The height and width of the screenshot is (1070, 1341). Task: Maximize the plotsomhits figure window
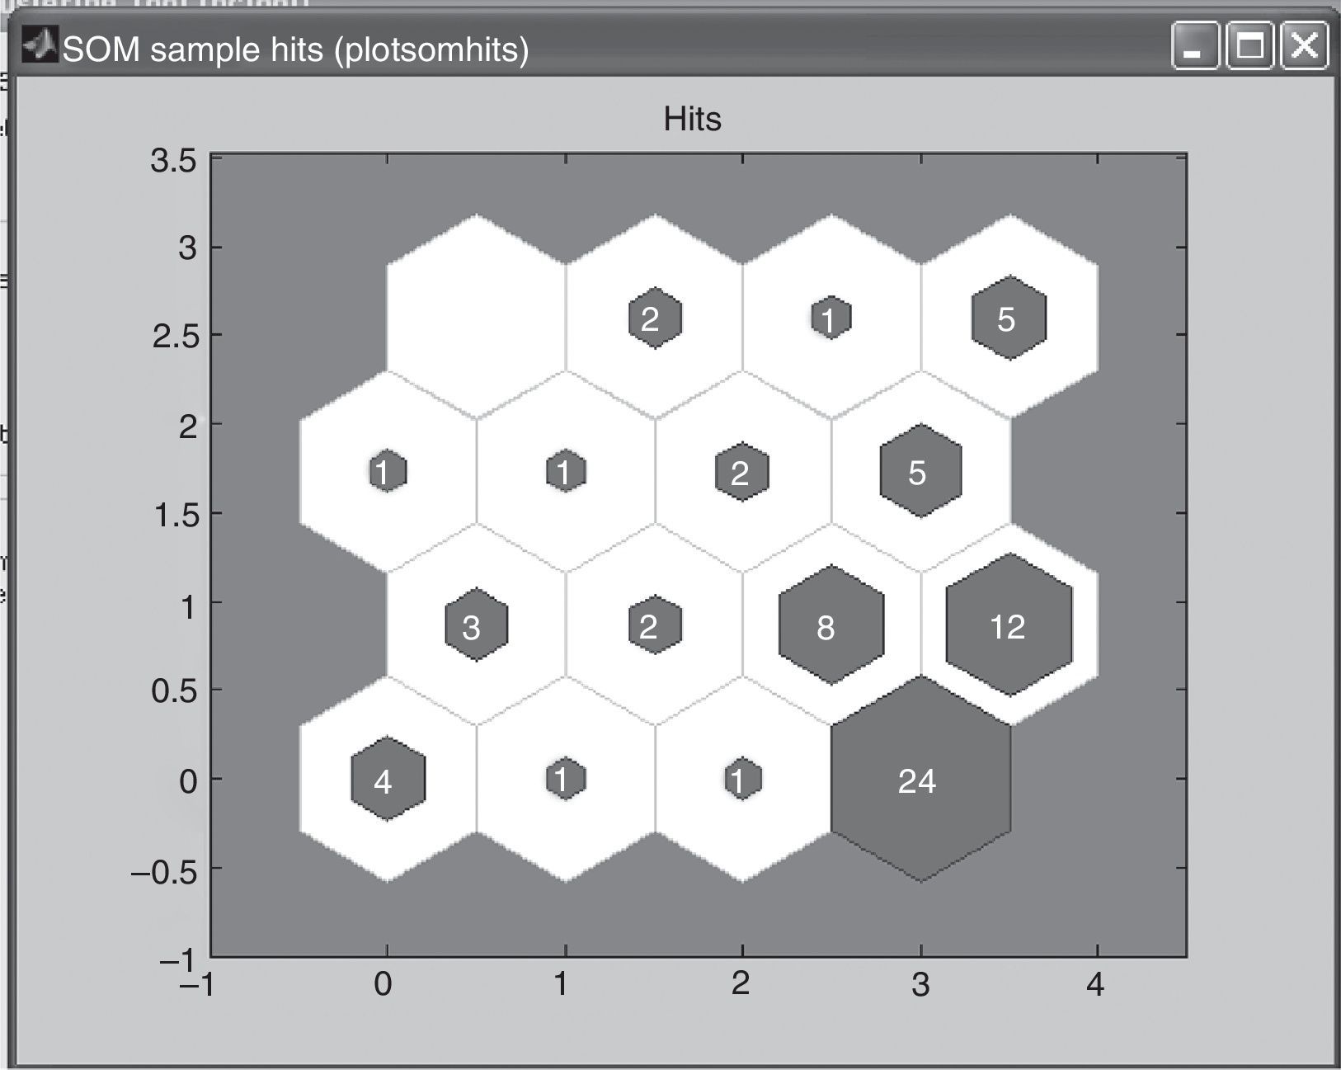1250,46
